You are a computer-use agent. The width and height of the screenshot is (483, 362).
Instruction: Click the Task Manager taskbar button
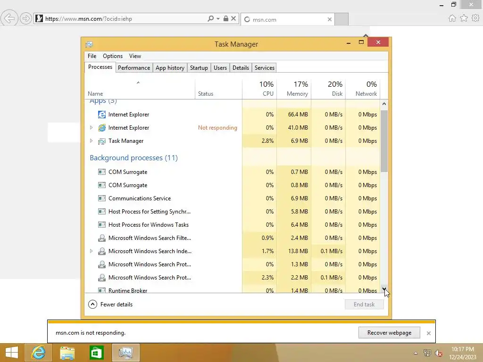coord(125,353)
